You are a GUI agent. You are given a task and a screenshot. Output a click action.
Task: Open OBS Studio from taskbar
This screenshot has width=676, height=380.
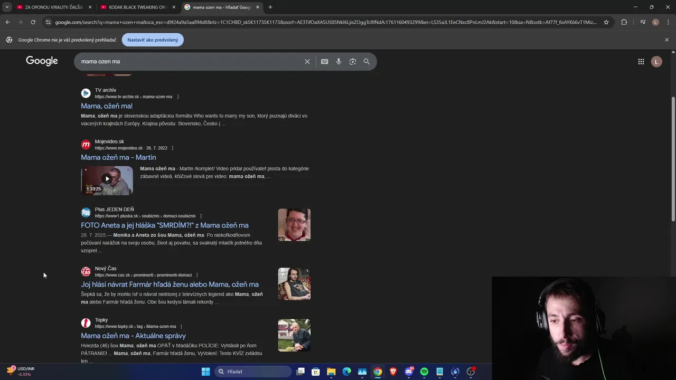471,372
